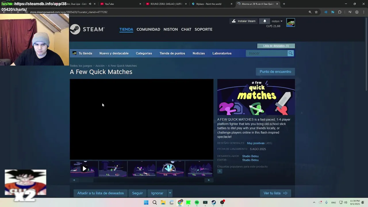Viewport: 368px width, 207px height.
Task: Switch to the YouTube browser tab
Action: 121,4
